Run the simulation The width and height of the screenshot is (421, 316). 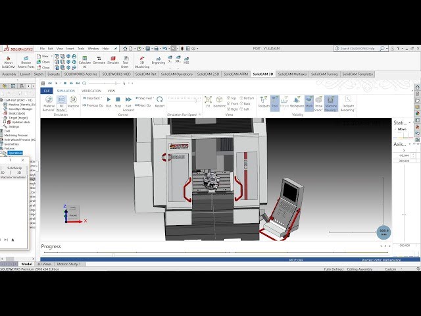pos(109,101)
